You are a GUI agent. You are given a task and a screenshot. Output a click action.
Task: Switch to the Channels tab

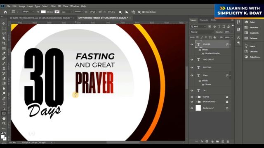tap(204, 20)
